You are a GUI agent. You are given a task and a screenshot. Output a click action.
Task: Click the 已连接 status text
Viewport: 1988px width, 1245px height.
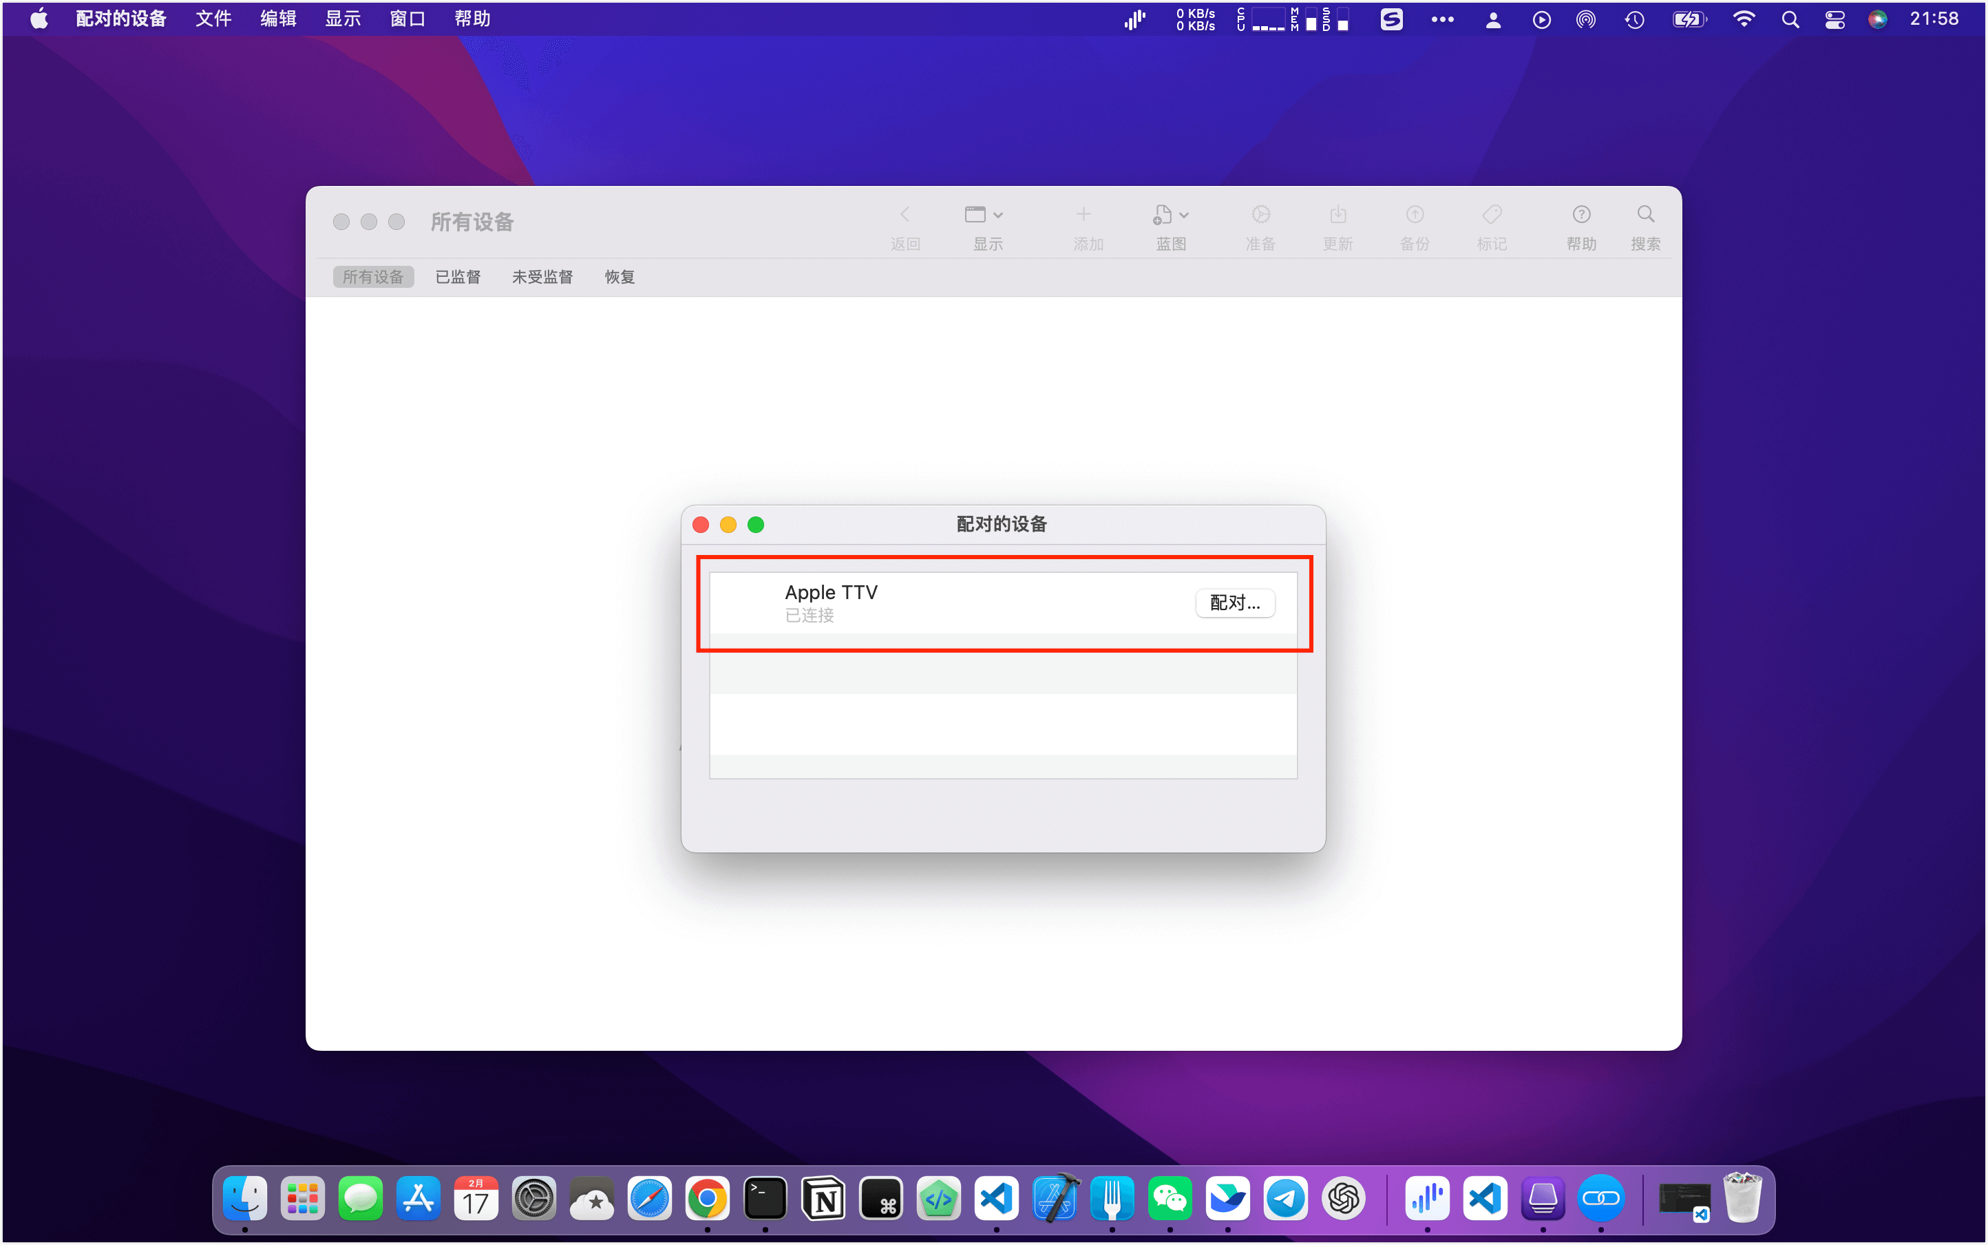pos(810,615)
